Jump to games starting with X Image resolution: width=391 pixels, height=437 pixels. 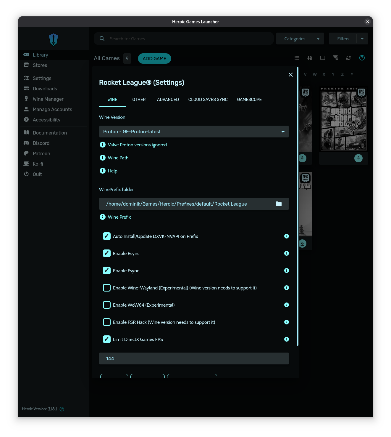324,74
